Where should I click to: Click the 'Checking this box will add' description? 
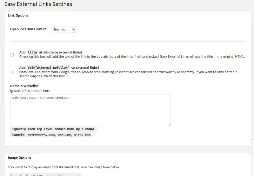click(132, 57)
